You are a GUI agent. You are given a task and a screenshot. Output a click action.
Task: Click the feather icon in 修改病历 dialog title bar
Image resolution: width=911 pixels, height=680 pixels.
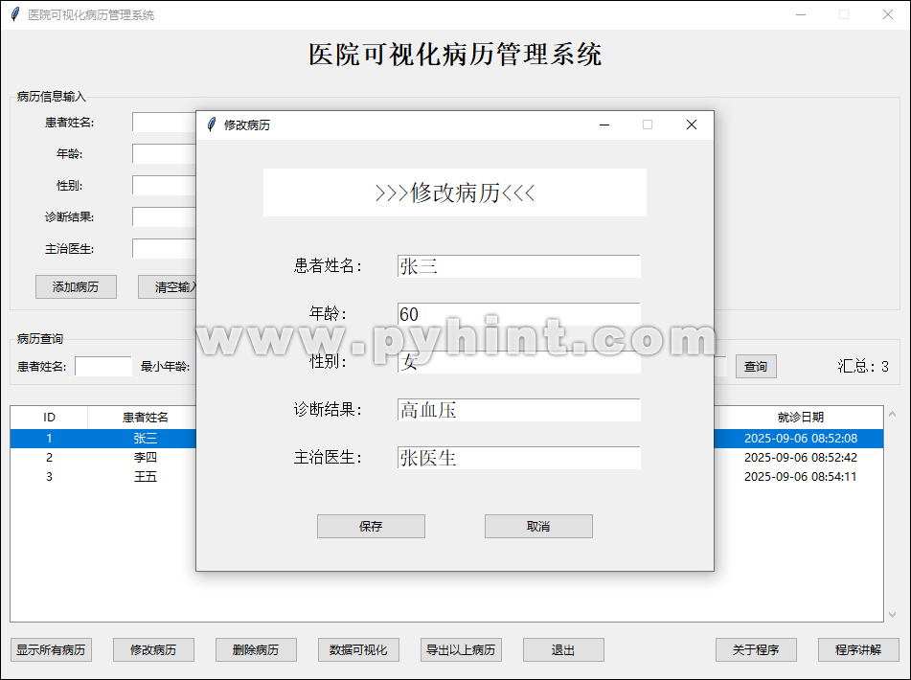click(212, 125)
